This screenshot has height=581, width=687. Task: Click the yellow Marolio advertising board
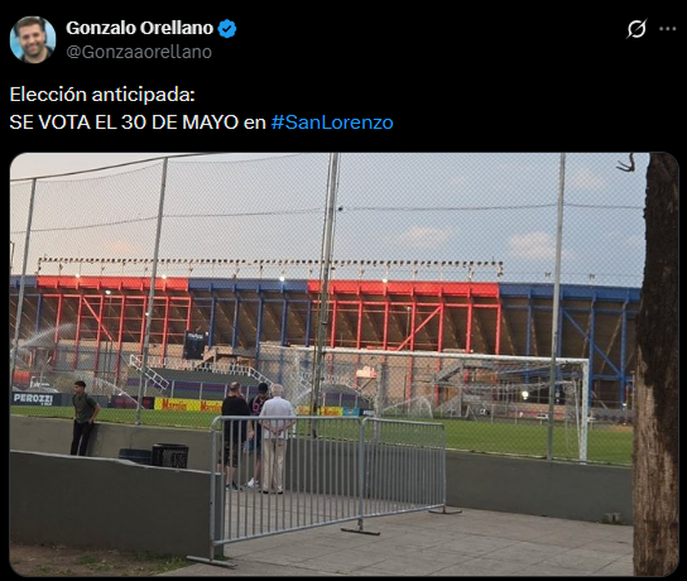click(x=188, y=405)
